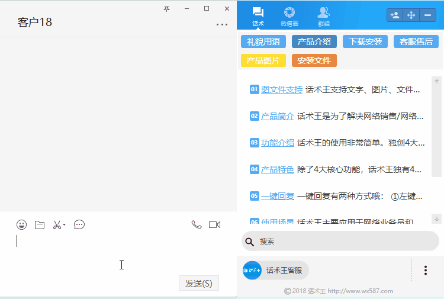Click the add contact icon in header
Screen dimensions: 444x299
click(395, 15)
